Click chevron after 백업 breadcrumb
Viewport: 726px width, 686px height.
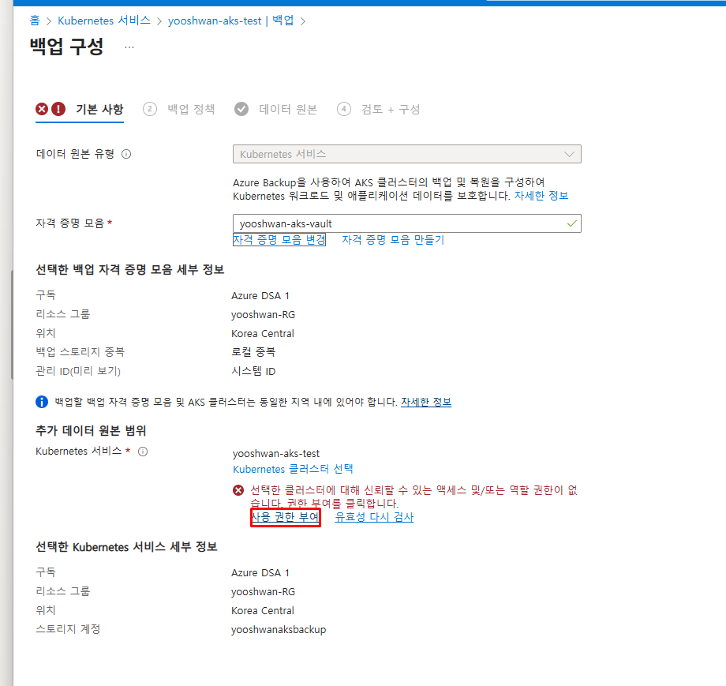303,21
